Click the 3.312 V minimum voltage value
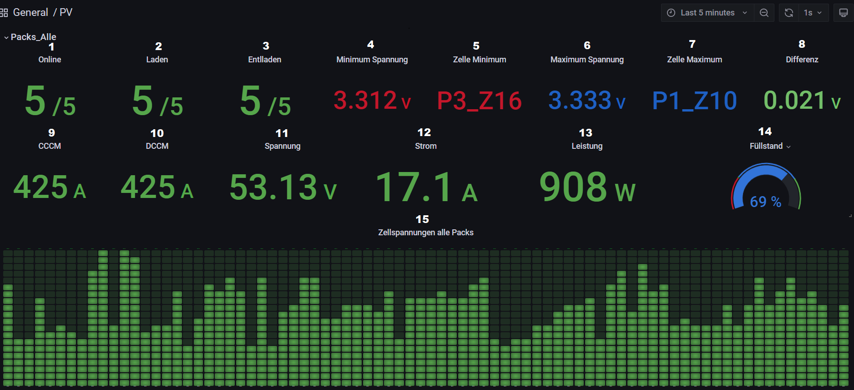The image size is (854, 390). 372,101
